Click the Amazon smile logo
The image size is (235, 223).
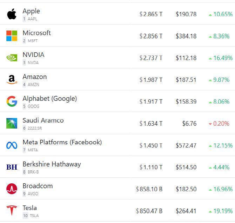(x=12, y=80)
